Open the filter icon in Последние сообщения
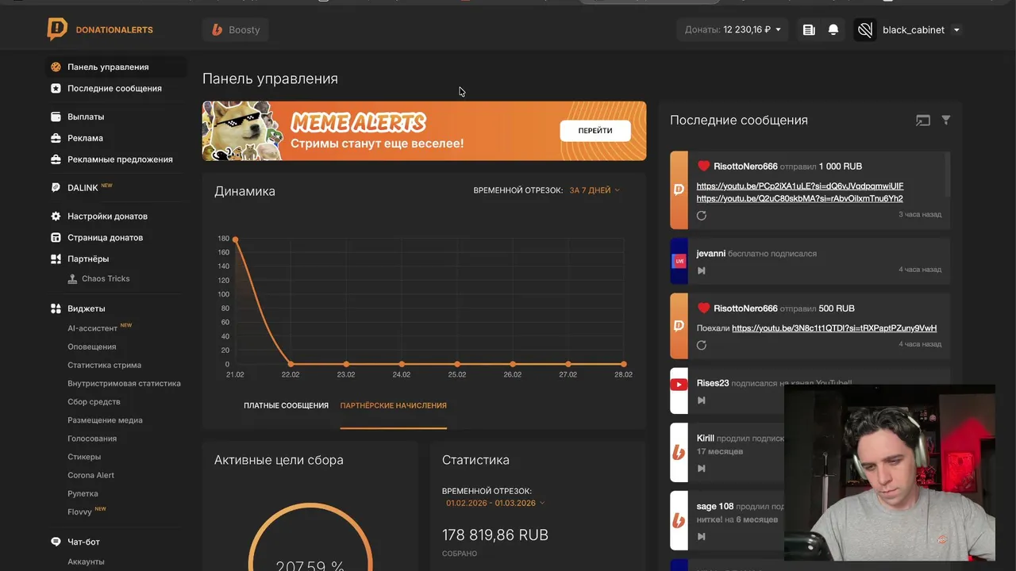Viewport: 1016px width, 571px height. pos(946,120)
